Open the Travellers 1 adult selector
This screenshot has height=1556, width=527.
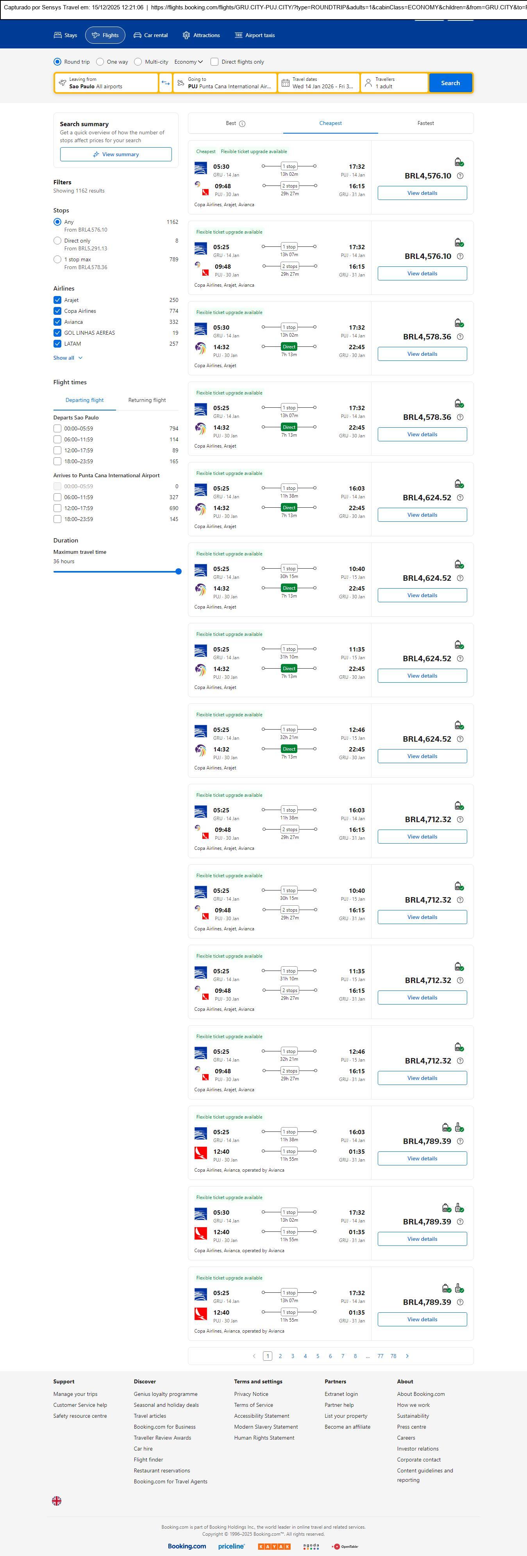[394, 83]
